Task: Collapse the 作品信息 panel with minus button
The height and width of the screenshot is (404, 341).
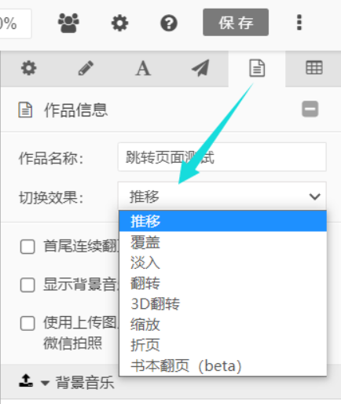Action: pyautogui.click(x=310, y=109)
